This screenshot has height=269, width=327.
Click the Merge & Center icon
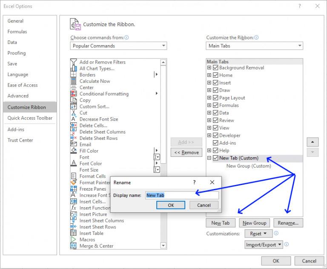point(73,246)
